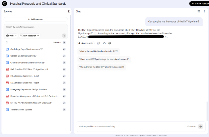209x137 pixels.
Task: Collapse the Sources panel icon
Action: 69,11
